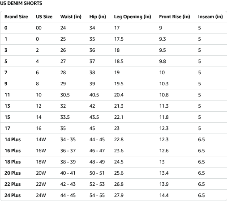This screenshot has width=227, height=201.
Task: Select the US DENIM SHORTS title
Action: (x=21, y=3)
